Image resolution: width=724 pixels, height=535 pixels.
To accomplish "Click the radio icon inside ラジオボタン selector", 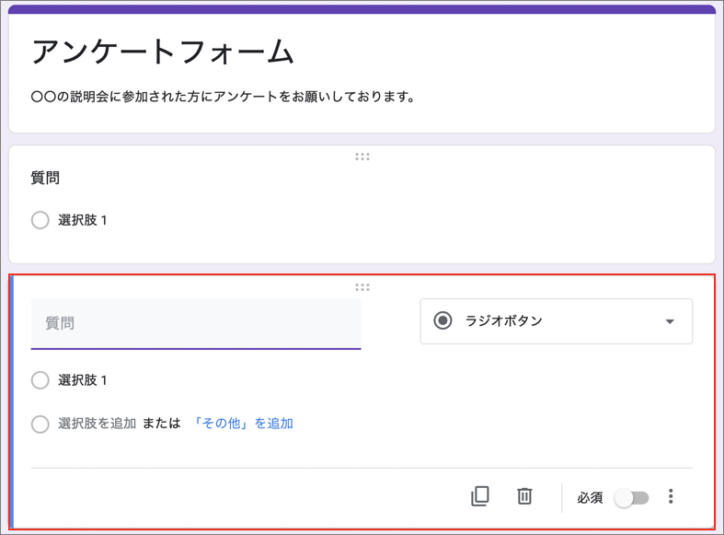I will tap(442, 320).
